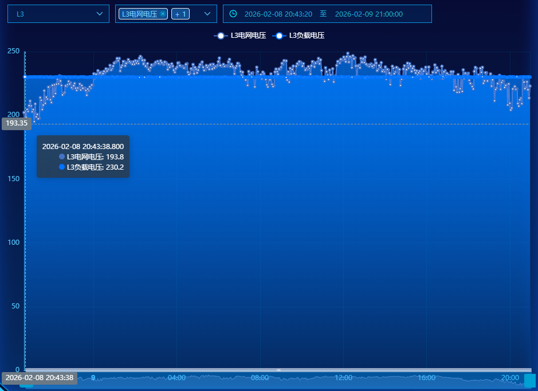The image size is (538, 391).
Task: Click the 16:00 position on zoom timeline
Action: [x=426, y=378]
